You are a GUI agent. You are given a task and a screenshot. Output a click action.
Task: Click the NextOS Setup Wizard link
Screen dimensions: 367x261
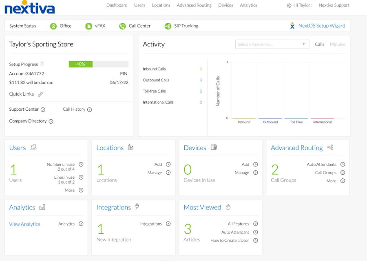point(322,26)
